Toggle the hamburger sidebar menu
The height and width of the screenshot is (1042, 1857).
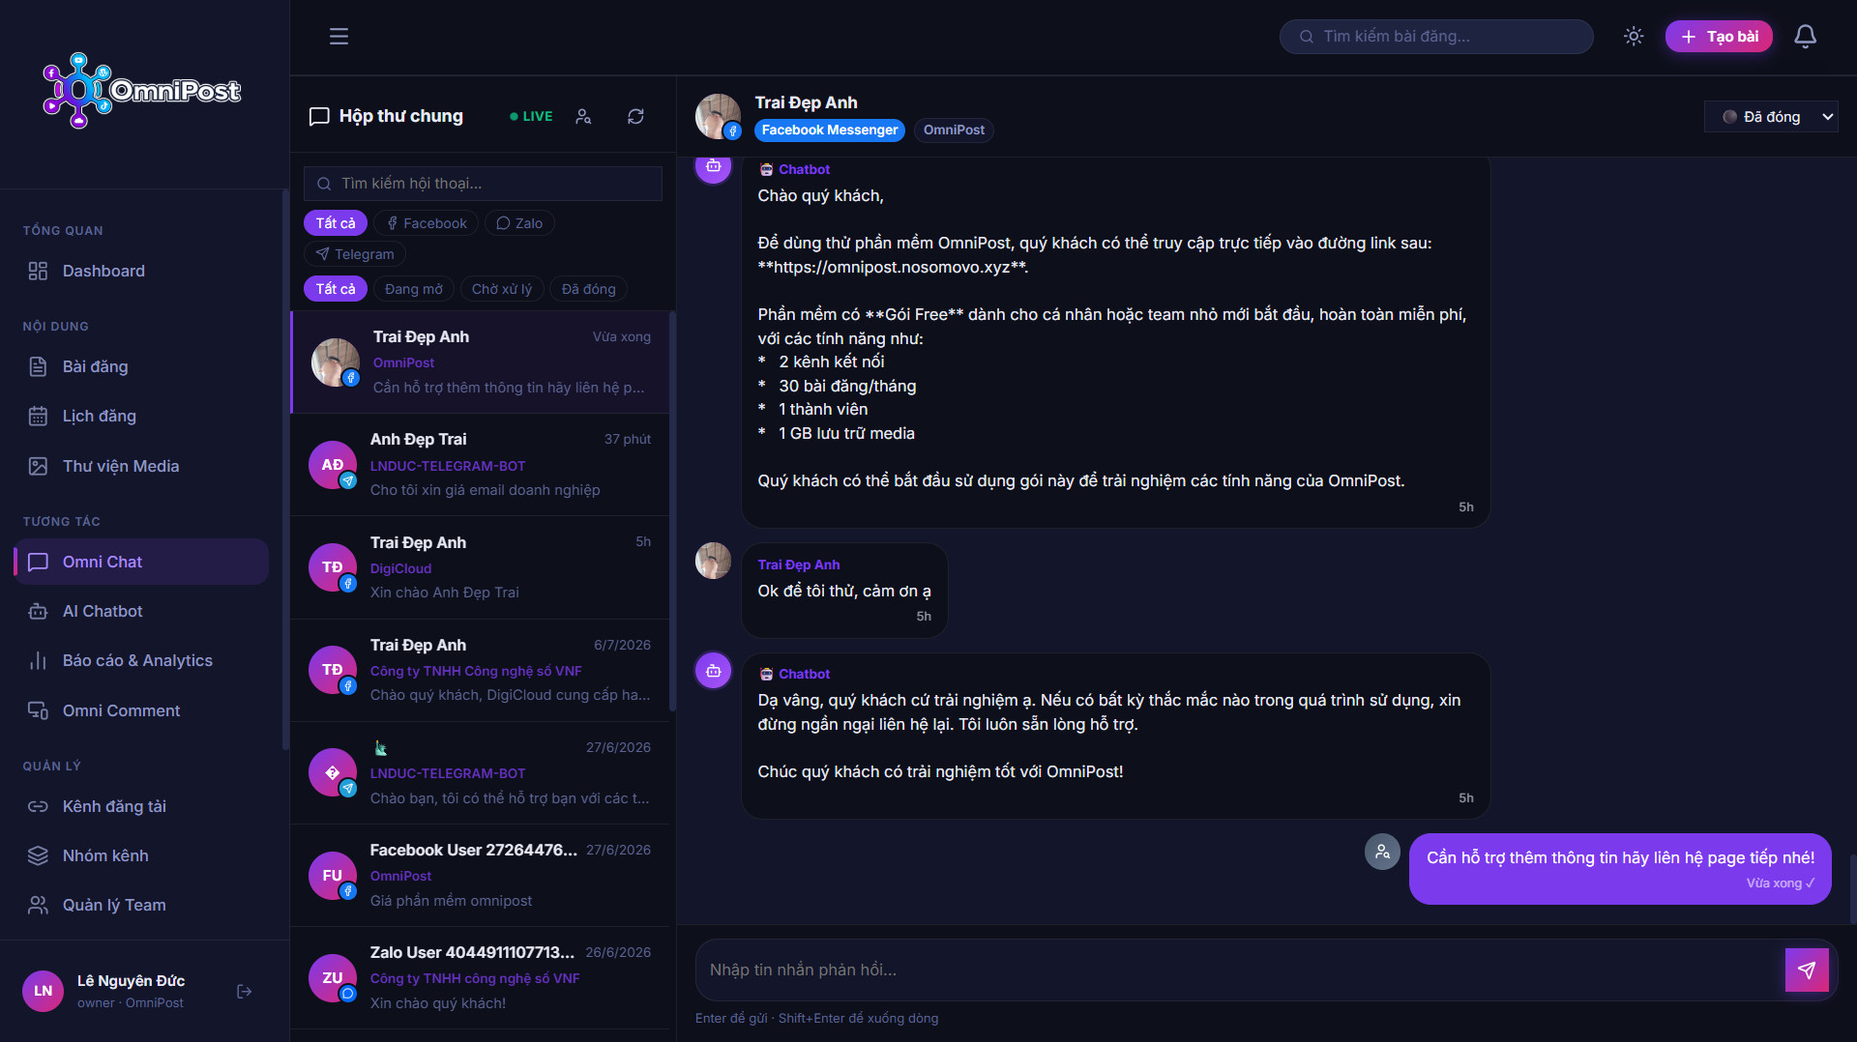pyautogui.click(x=339, y=37)
